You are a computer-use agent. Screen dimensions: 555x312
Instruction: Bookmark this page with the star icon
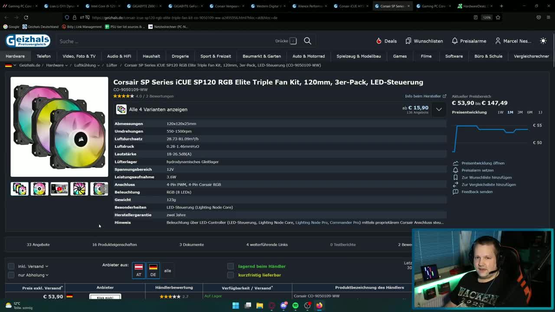[498, 17]
